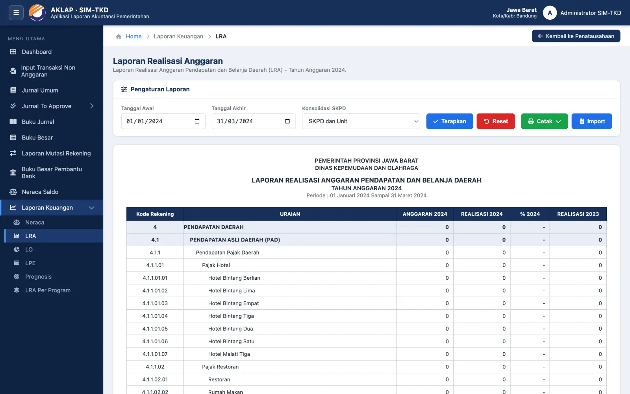Click Laporan Keuangan breadcrumb
Screen dimensions: 630x394
pyautogui.click(x=178, y=36)
